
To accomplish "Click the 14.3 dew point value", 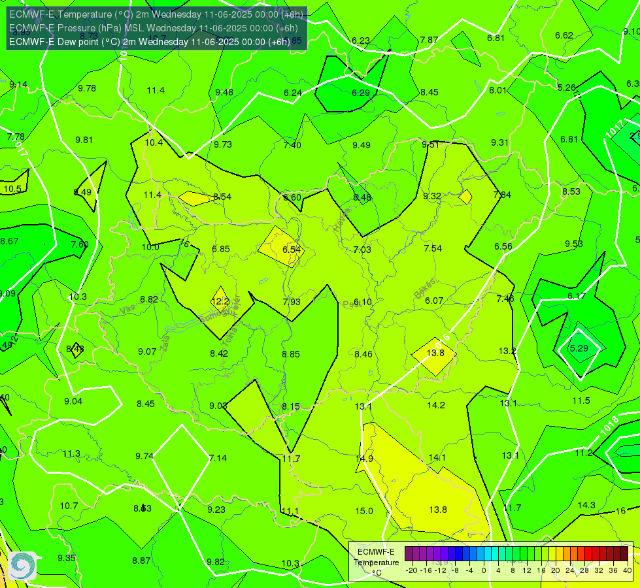I will (586, 505).
